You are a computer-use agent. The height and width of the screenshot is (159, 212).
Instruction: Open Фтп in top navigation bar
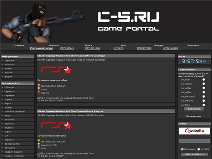(x=123, y=45)
